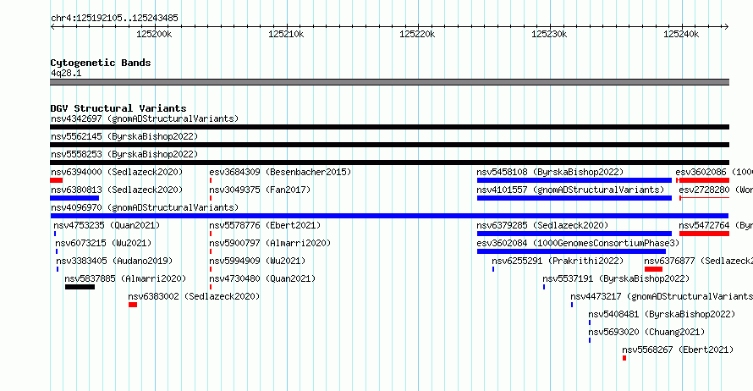Click nsv6383002 Sedlazeck2020 label

(x=194, y=296)
